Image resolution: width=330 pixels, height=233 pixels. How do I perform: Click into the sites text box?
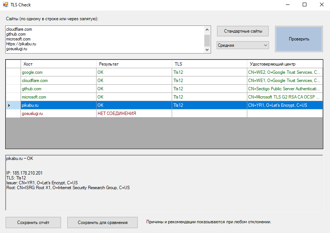point(105,40)
